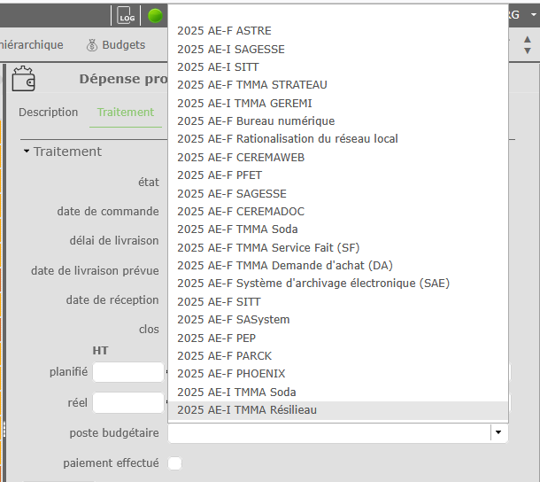The image size is (540, 482).
Task: Select 2025 AE-F ASTRE option
Action: pos(338,31)
